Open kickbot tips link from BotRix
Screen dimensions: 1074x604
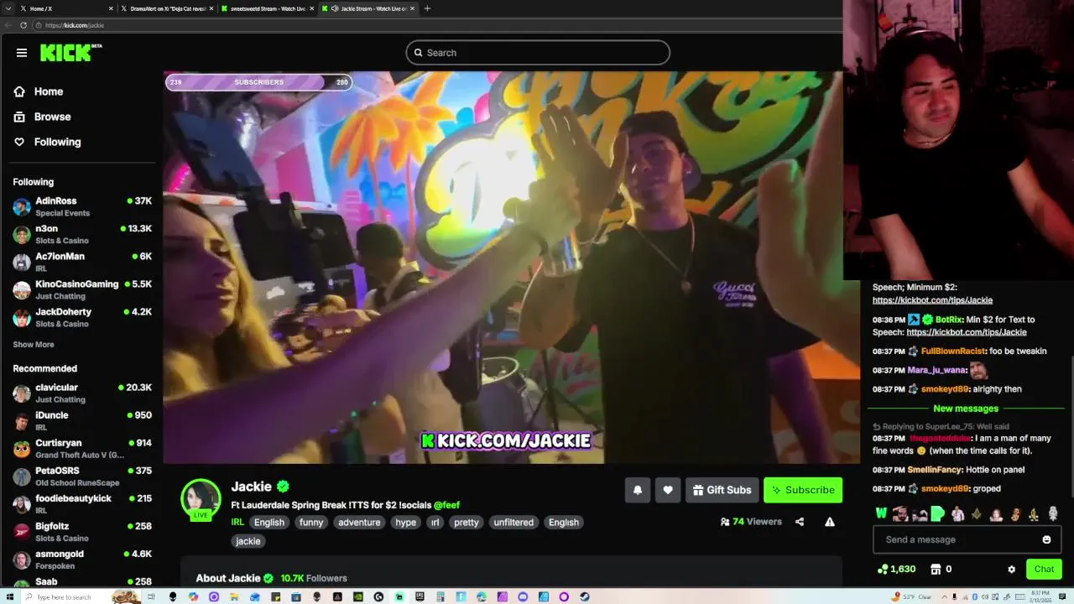(x=967, y=332)
